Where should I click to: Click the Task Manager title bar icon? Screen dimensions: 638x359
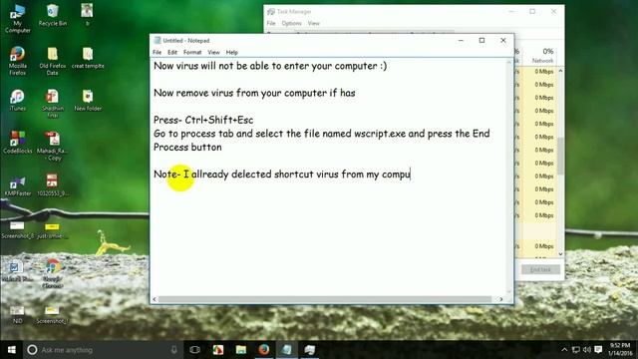click(270, 11)
